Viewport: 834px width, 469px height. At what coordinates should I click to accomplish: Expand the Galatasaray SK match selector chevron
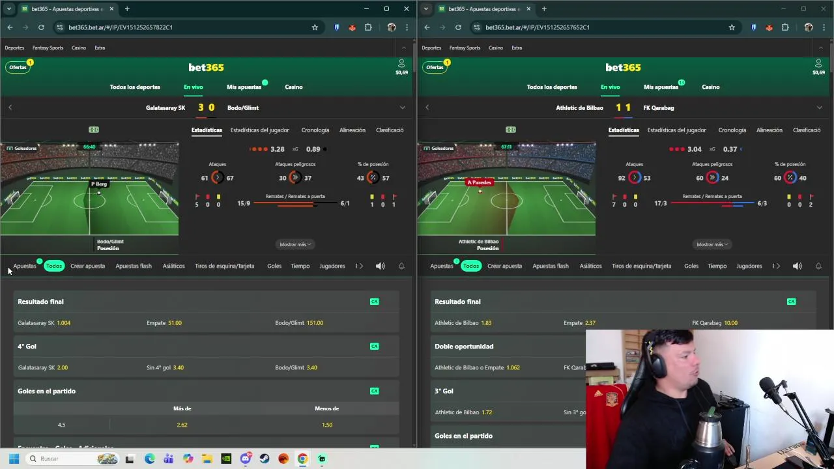(x=402, y=107)
